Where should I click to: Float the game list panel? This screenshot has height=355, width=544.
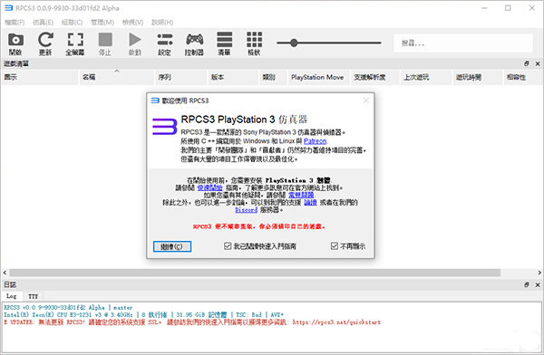tap(527, 63)
